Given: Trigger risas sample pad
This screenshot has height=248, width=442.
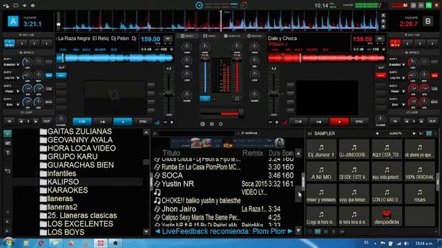Looking at the screenshot, I should point(420,194).
